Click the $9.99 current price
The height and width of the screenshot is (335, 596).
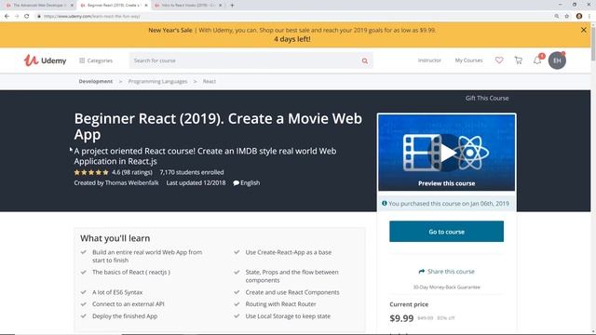[401, 318]
